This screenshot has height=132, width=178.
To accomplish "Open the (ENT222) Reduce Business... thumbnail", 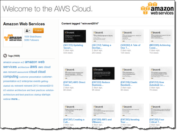I will click(103, 73).
